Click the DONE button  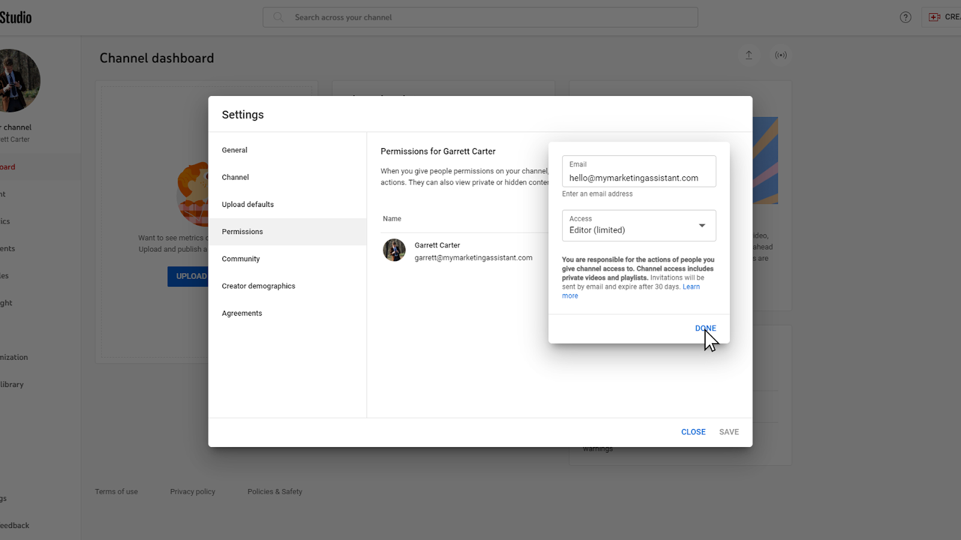tap(705, 328)
